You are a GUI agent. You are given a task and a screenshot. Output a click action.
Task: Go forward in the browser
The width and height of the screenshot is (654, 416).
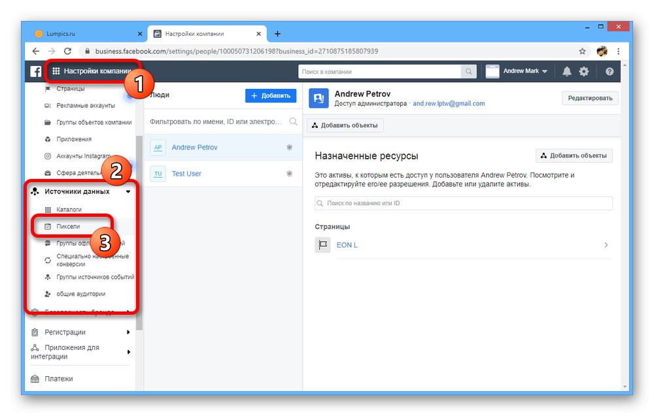pyautogui.click(x=52, y=51)
